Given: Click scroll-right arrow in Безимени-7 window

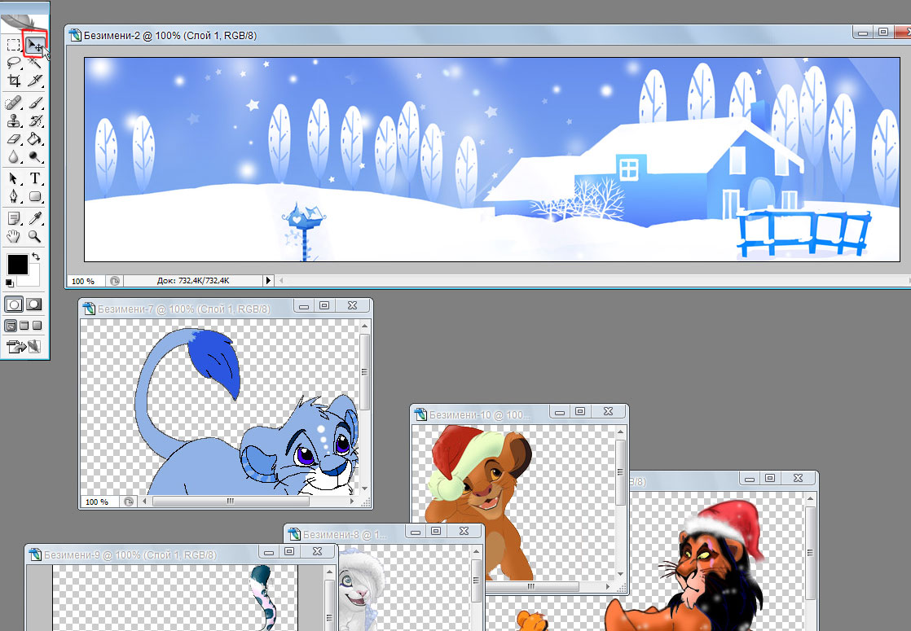Looking at the screenshot, I should [x=351, y=501].
